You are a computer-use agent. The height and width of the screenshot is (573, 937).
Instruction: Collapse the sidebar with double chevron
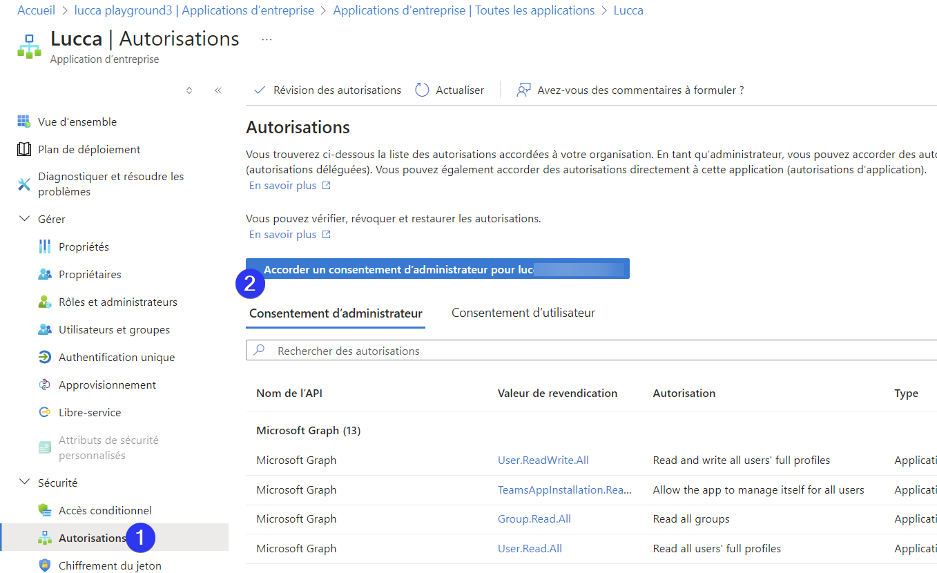pyautogui.click(x=218, y=90)
